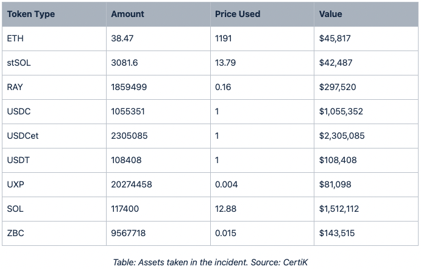Click the table caption citing CertiK

[x=210, y=262]
